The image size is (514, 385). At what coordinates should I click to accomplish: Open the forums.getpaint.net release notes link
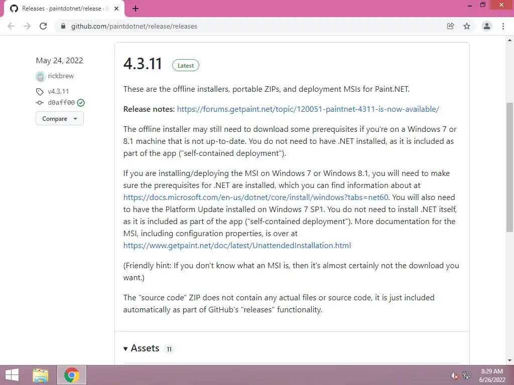308,109
